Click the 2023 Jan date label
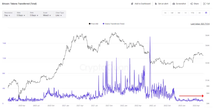Image resolution: width=213 pixels, height=109 pixels. 182,106
